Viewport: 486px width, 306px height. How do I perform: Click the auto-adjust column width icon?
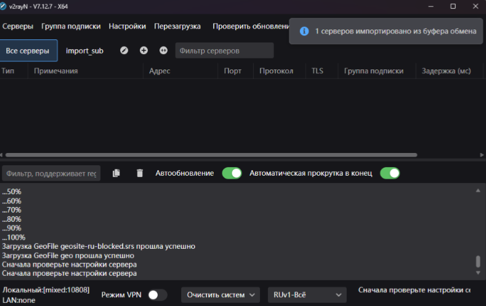(x=163, y=50)
